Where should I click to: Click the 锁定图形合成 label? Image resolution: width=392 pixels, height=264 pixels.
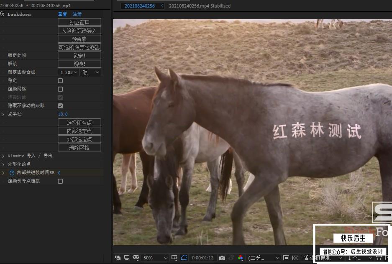(21, 72)
